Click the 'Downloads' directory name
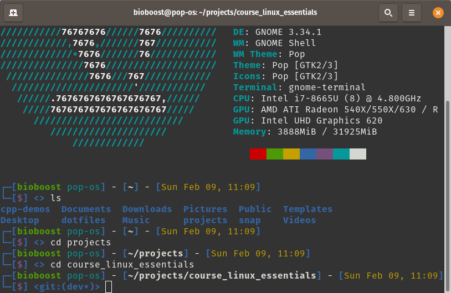451x293 pixels. pos(147,209)
